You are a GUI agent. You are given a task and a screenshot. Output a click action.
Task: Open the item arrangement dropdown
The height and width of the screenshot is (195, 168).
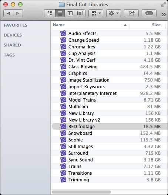tap(96, 13)
